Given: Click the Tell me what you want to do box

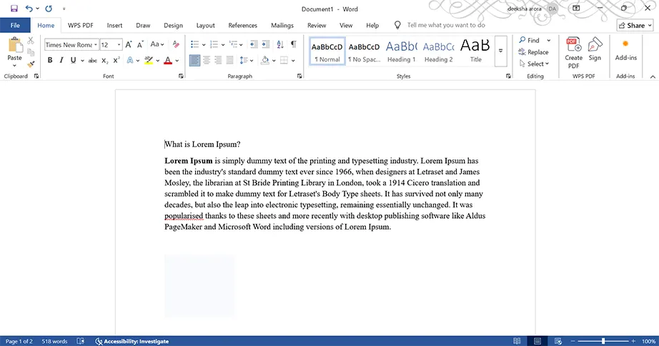Looking at the screenshot, I should point(445,25).
